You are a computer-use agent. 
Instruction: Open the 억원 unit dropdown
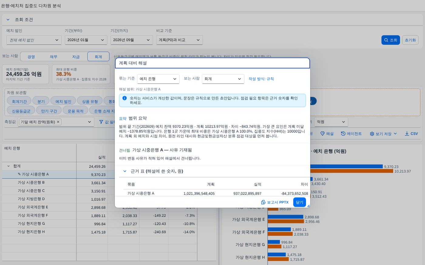[331, 122]
